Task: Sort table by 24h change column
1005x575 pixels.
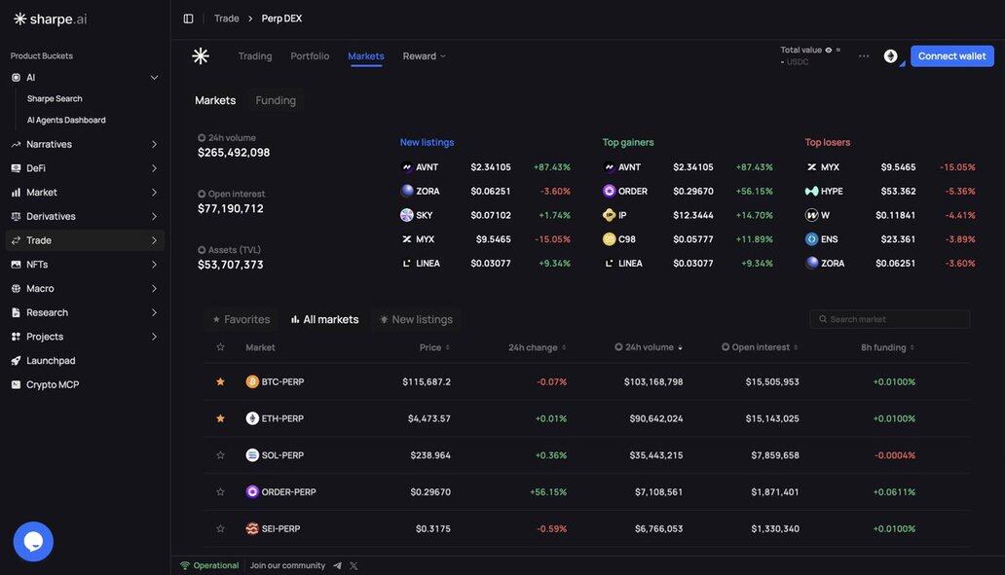Action: pos(538,347)
